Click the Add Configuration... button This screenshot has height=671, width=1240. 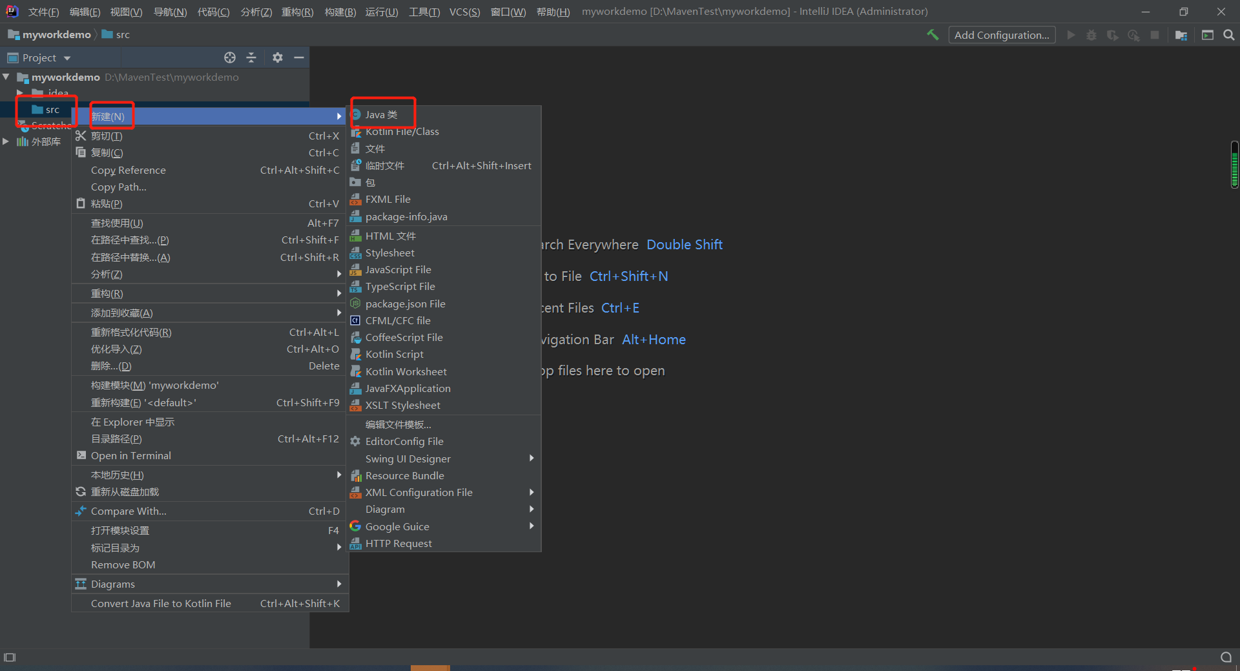[x=1002, y=35]
